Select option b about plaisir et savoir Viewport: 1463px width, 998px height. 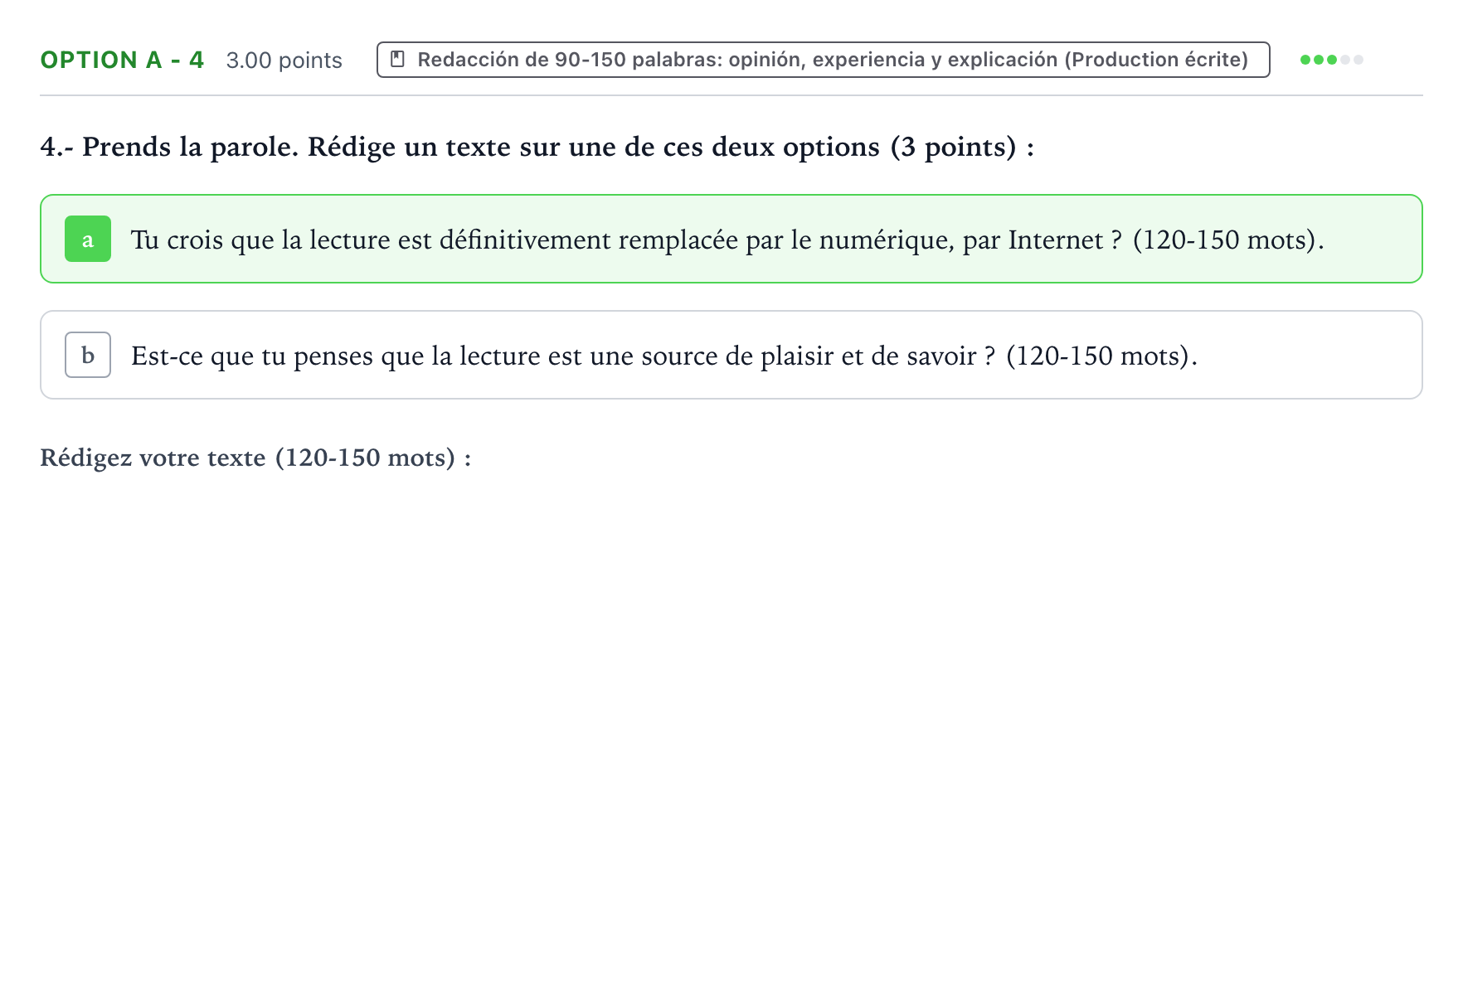coord(731,355)
